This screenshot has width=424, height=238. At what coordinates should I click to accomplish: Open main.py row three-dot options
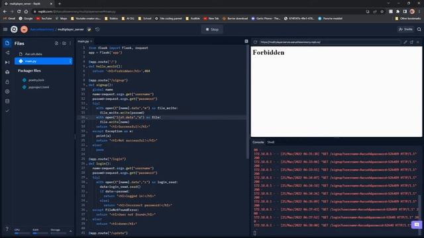point(70,61)
